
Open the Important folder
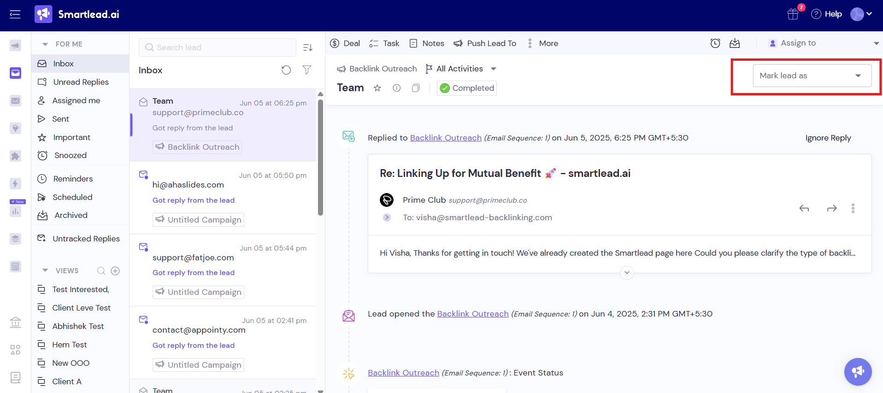80,137
